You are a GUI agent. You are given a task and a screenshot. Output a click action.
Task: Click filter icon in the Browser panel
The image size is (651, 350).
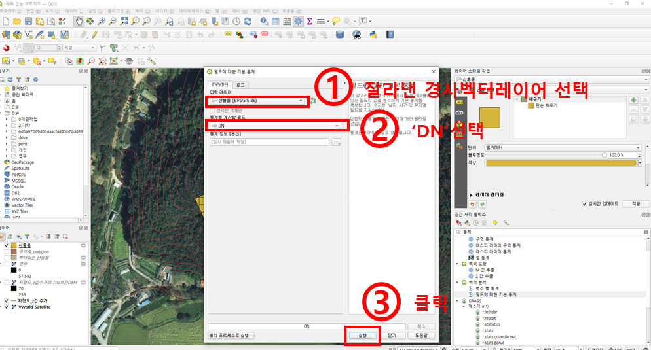19,79
